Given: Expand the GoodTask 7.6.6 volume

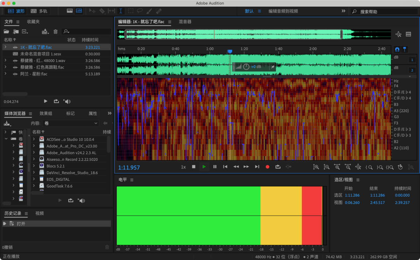Looking at the screenshot, I should [x=34, y=186].
